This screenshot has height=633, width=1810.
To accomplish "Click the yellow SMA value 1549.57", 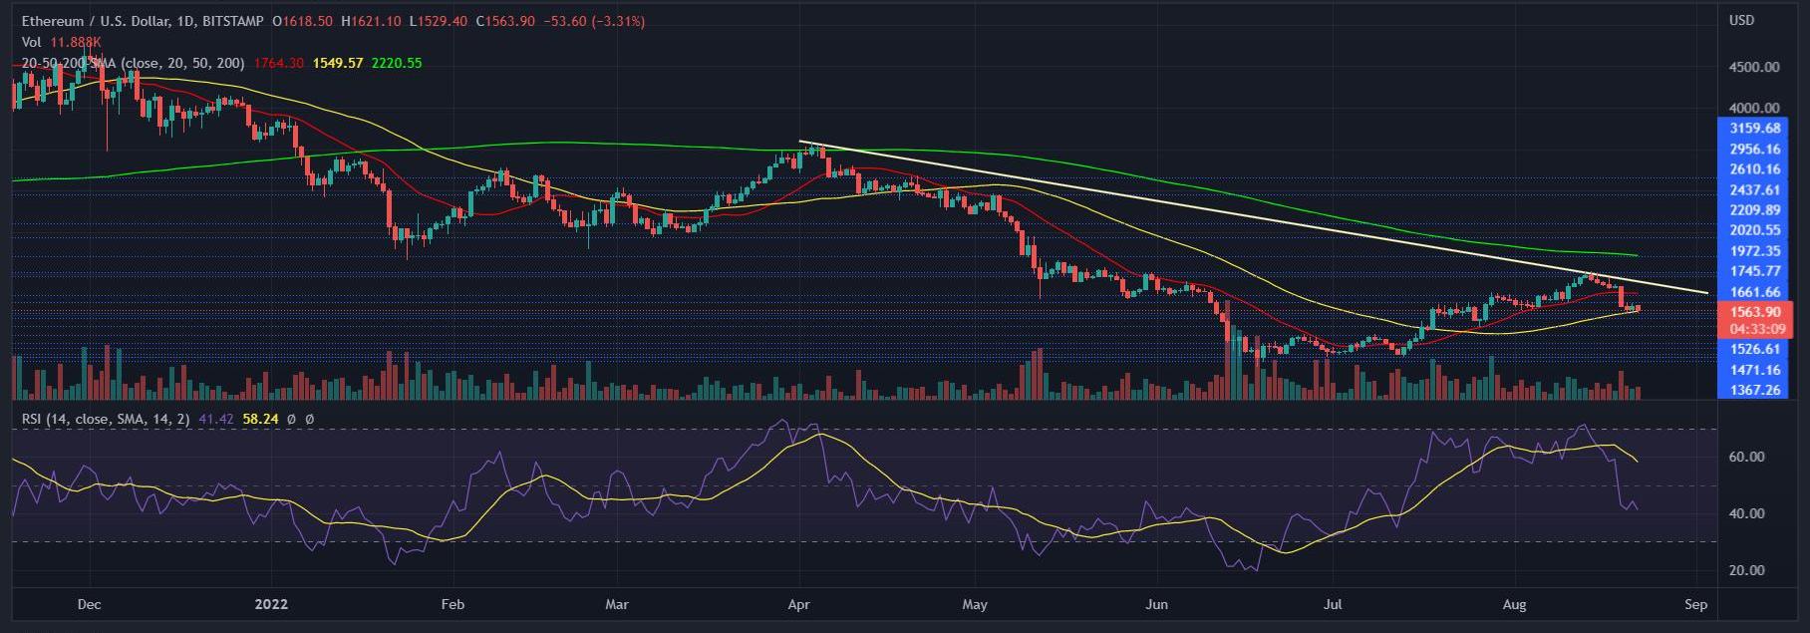I will [338, 63].
